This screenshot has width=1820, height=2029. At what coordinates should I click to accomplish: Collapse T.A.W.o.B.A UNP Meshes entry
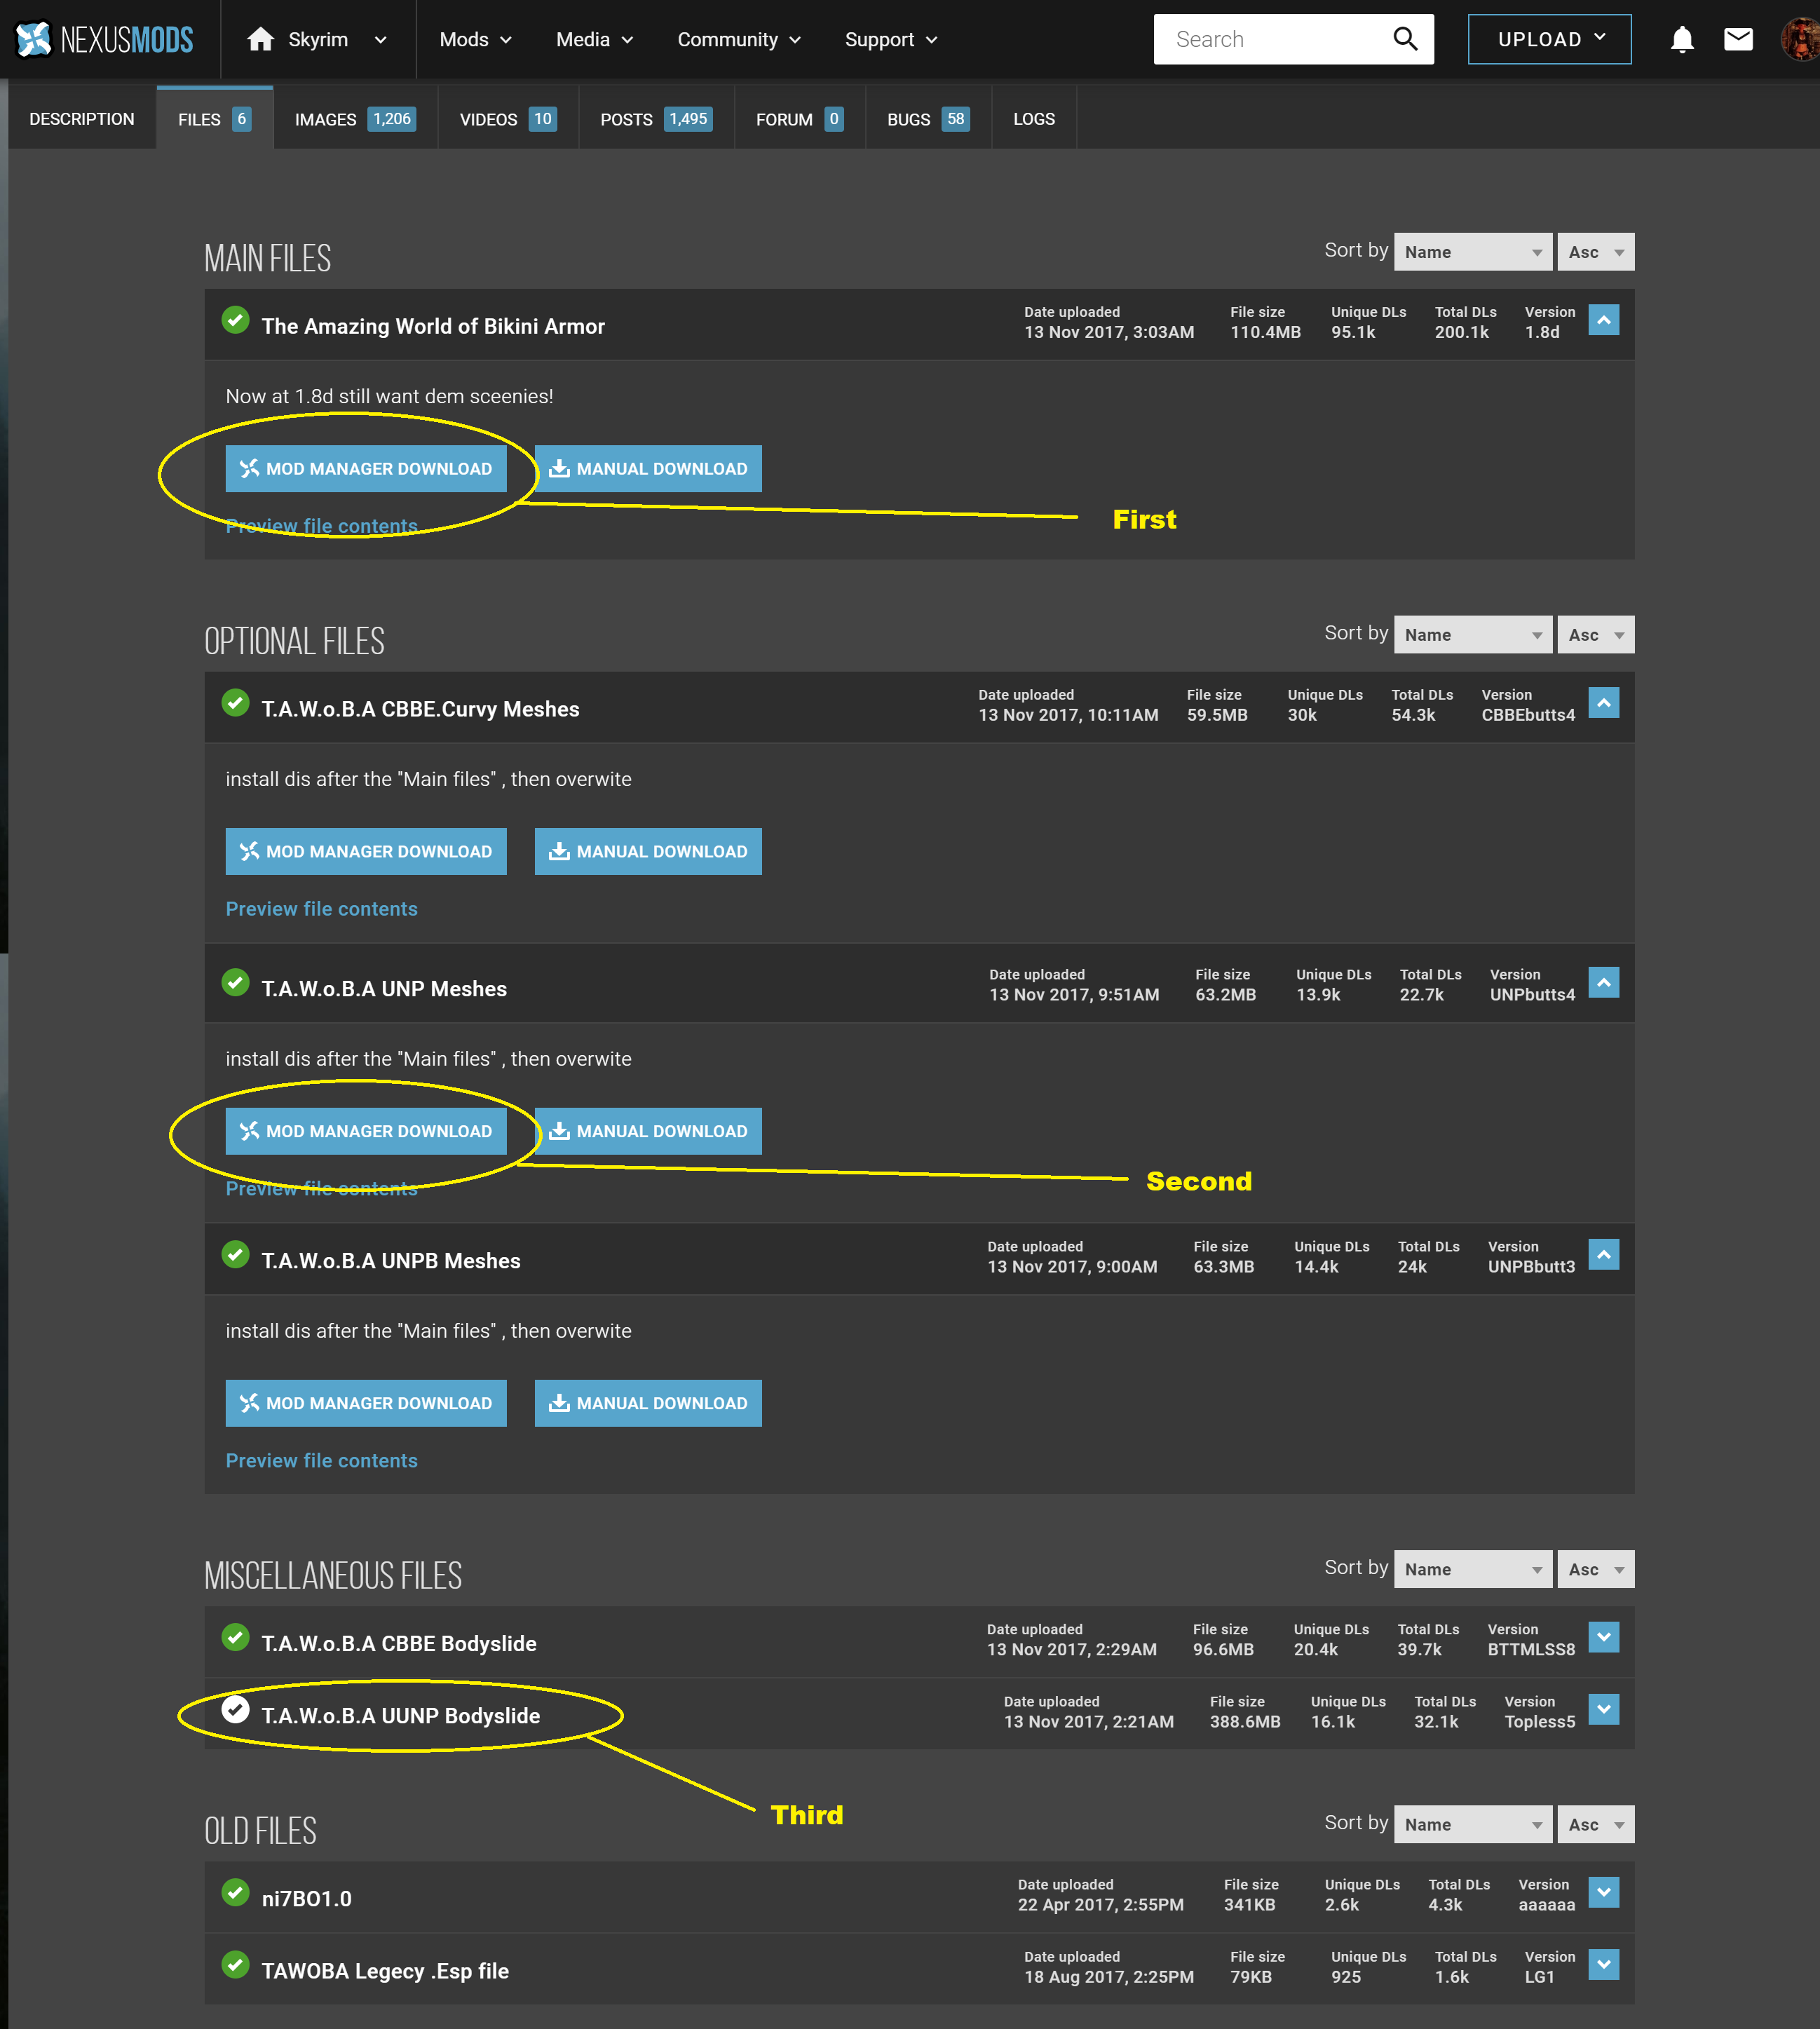point(1603,982)
